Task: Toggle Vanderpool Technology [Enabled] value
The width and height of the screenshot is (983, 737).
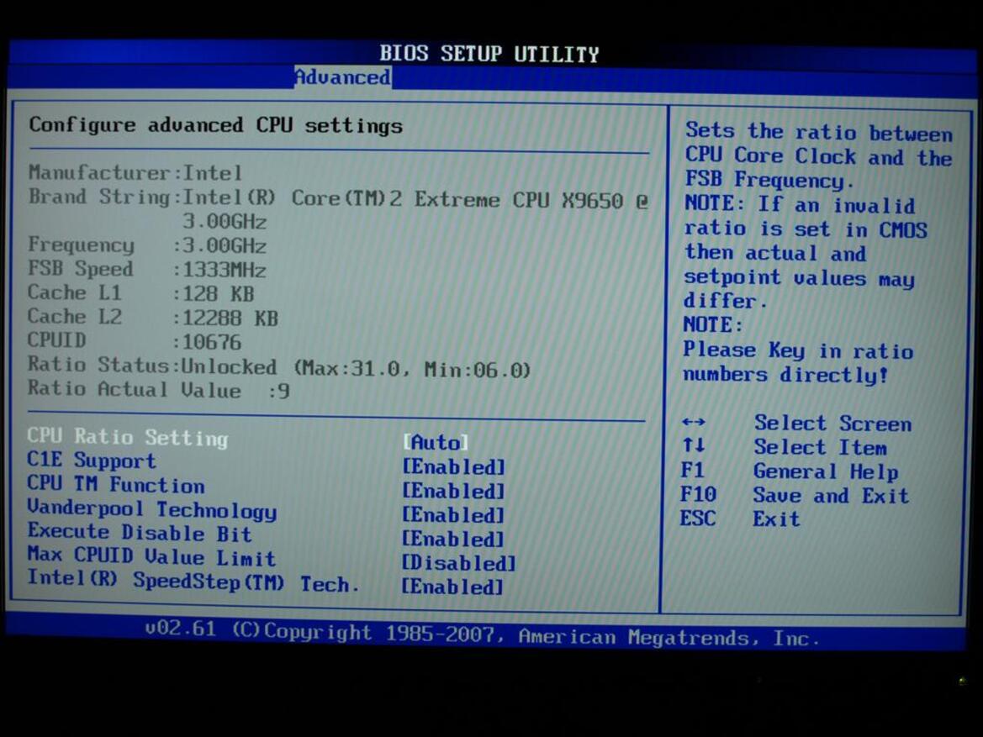Action: pyautogui.click(x=453, y=514)
